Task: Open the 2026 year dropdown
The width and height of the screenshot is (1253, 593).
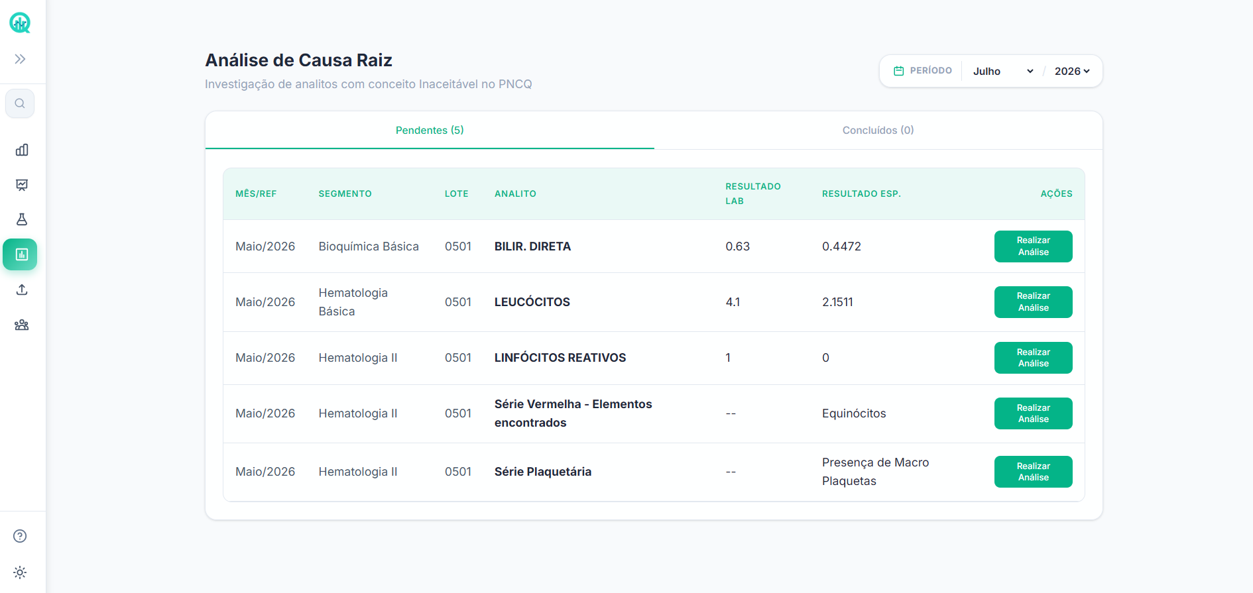Action: (x=1072, y=71)
